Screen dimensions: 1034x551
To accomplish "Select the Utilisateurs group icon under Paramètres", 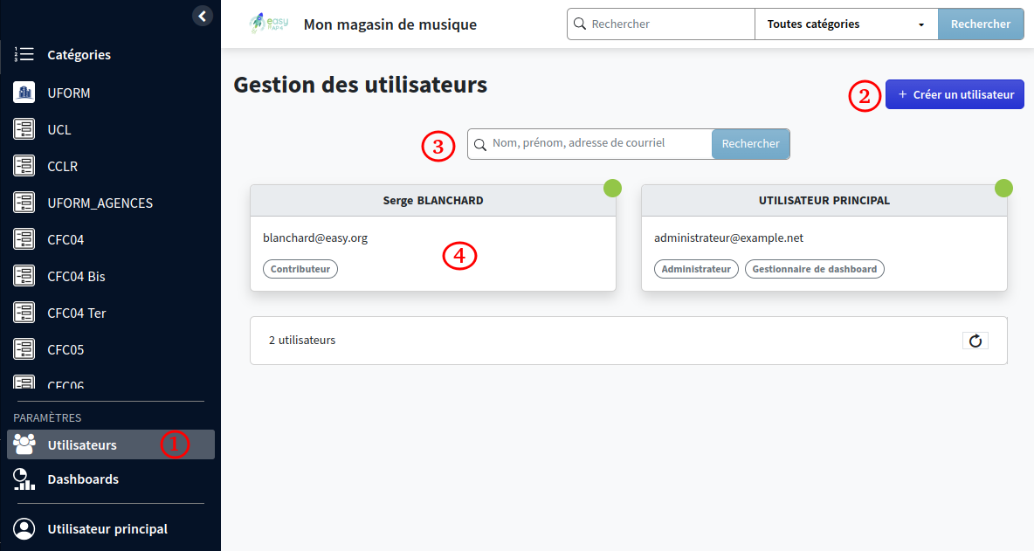I will 24,444.
